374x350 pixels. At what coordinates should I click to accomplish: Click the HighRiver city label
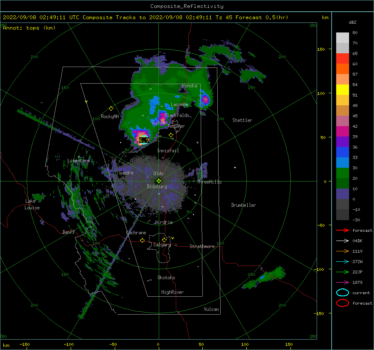click(172, 292)
